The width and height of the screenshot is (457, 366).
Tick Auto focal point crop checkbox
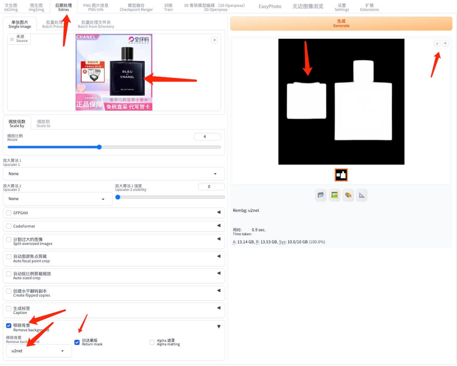tap(9, 257)
